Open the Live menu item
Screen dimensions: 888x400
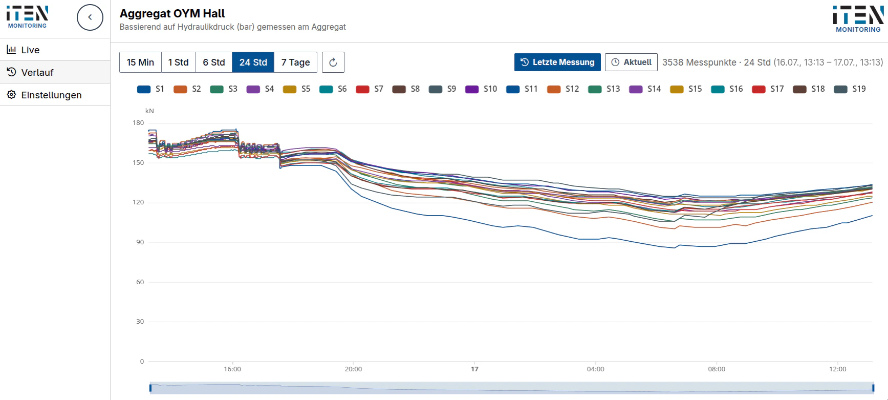55,50
